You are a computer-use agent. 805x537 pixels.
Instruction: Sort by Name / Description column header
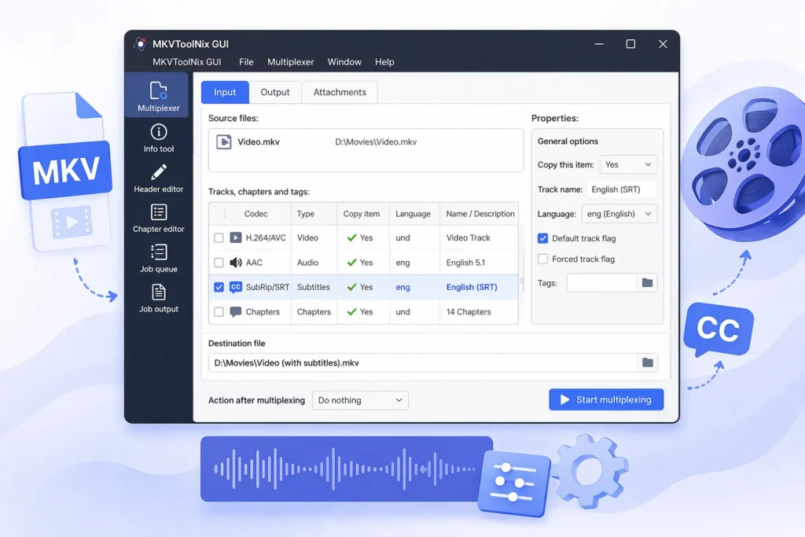[x=480, y=214]
